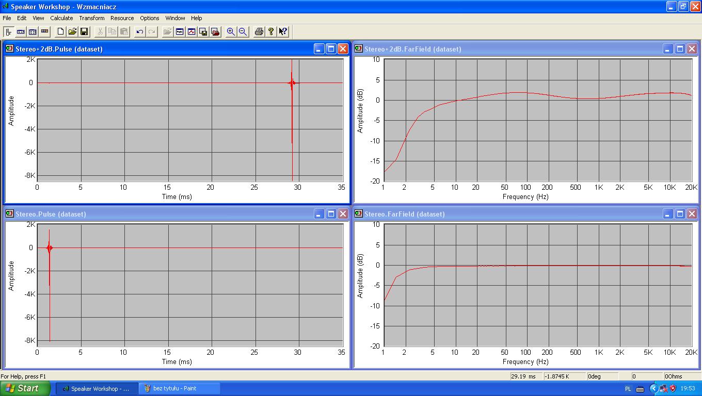The width and height of the screenshot is (702, 396).
Task: Save project with the floppy disk icon
Action: pyautogui.click(x=84, y=31)
